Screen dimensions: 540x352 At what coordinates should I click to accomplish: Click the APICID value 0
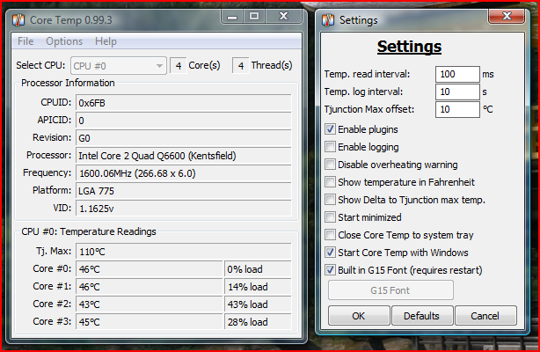pyautogui.click(x=184, y=121)
